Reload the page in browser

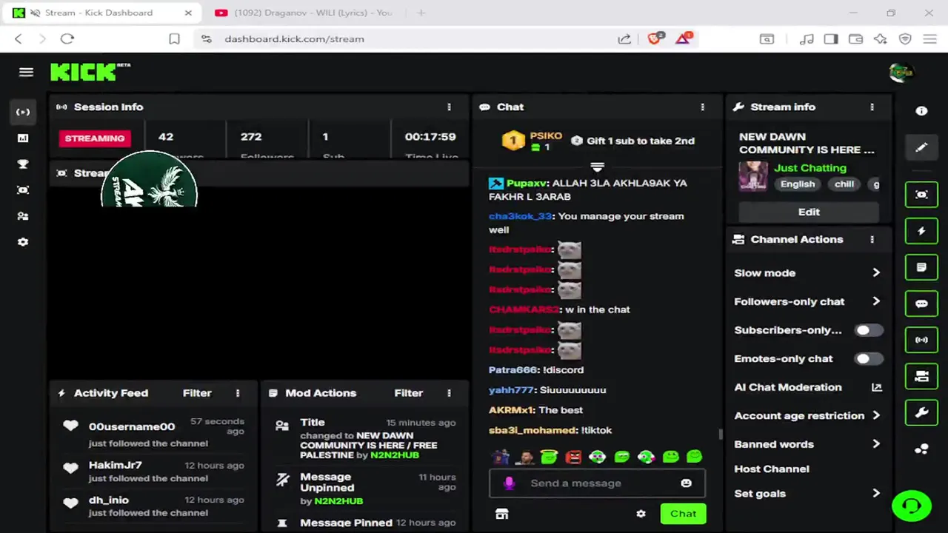pyautogui.click(x=67, y=38)
